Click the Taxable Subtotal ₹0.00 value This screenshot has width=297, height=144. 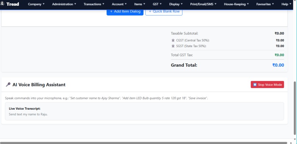[x=279, y=34]
